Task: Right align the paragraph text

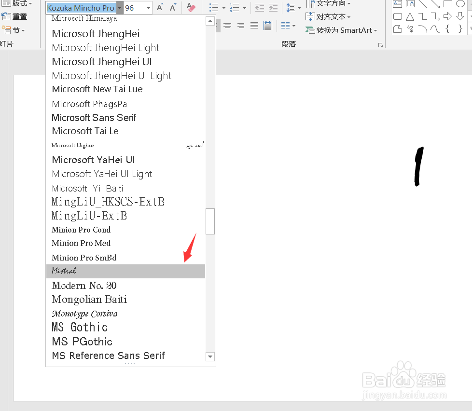Action: [x=241, y=26]
